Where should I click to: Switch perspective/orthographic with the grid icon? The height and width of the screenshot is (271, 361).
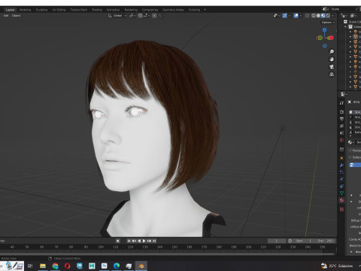pos(332,75)
